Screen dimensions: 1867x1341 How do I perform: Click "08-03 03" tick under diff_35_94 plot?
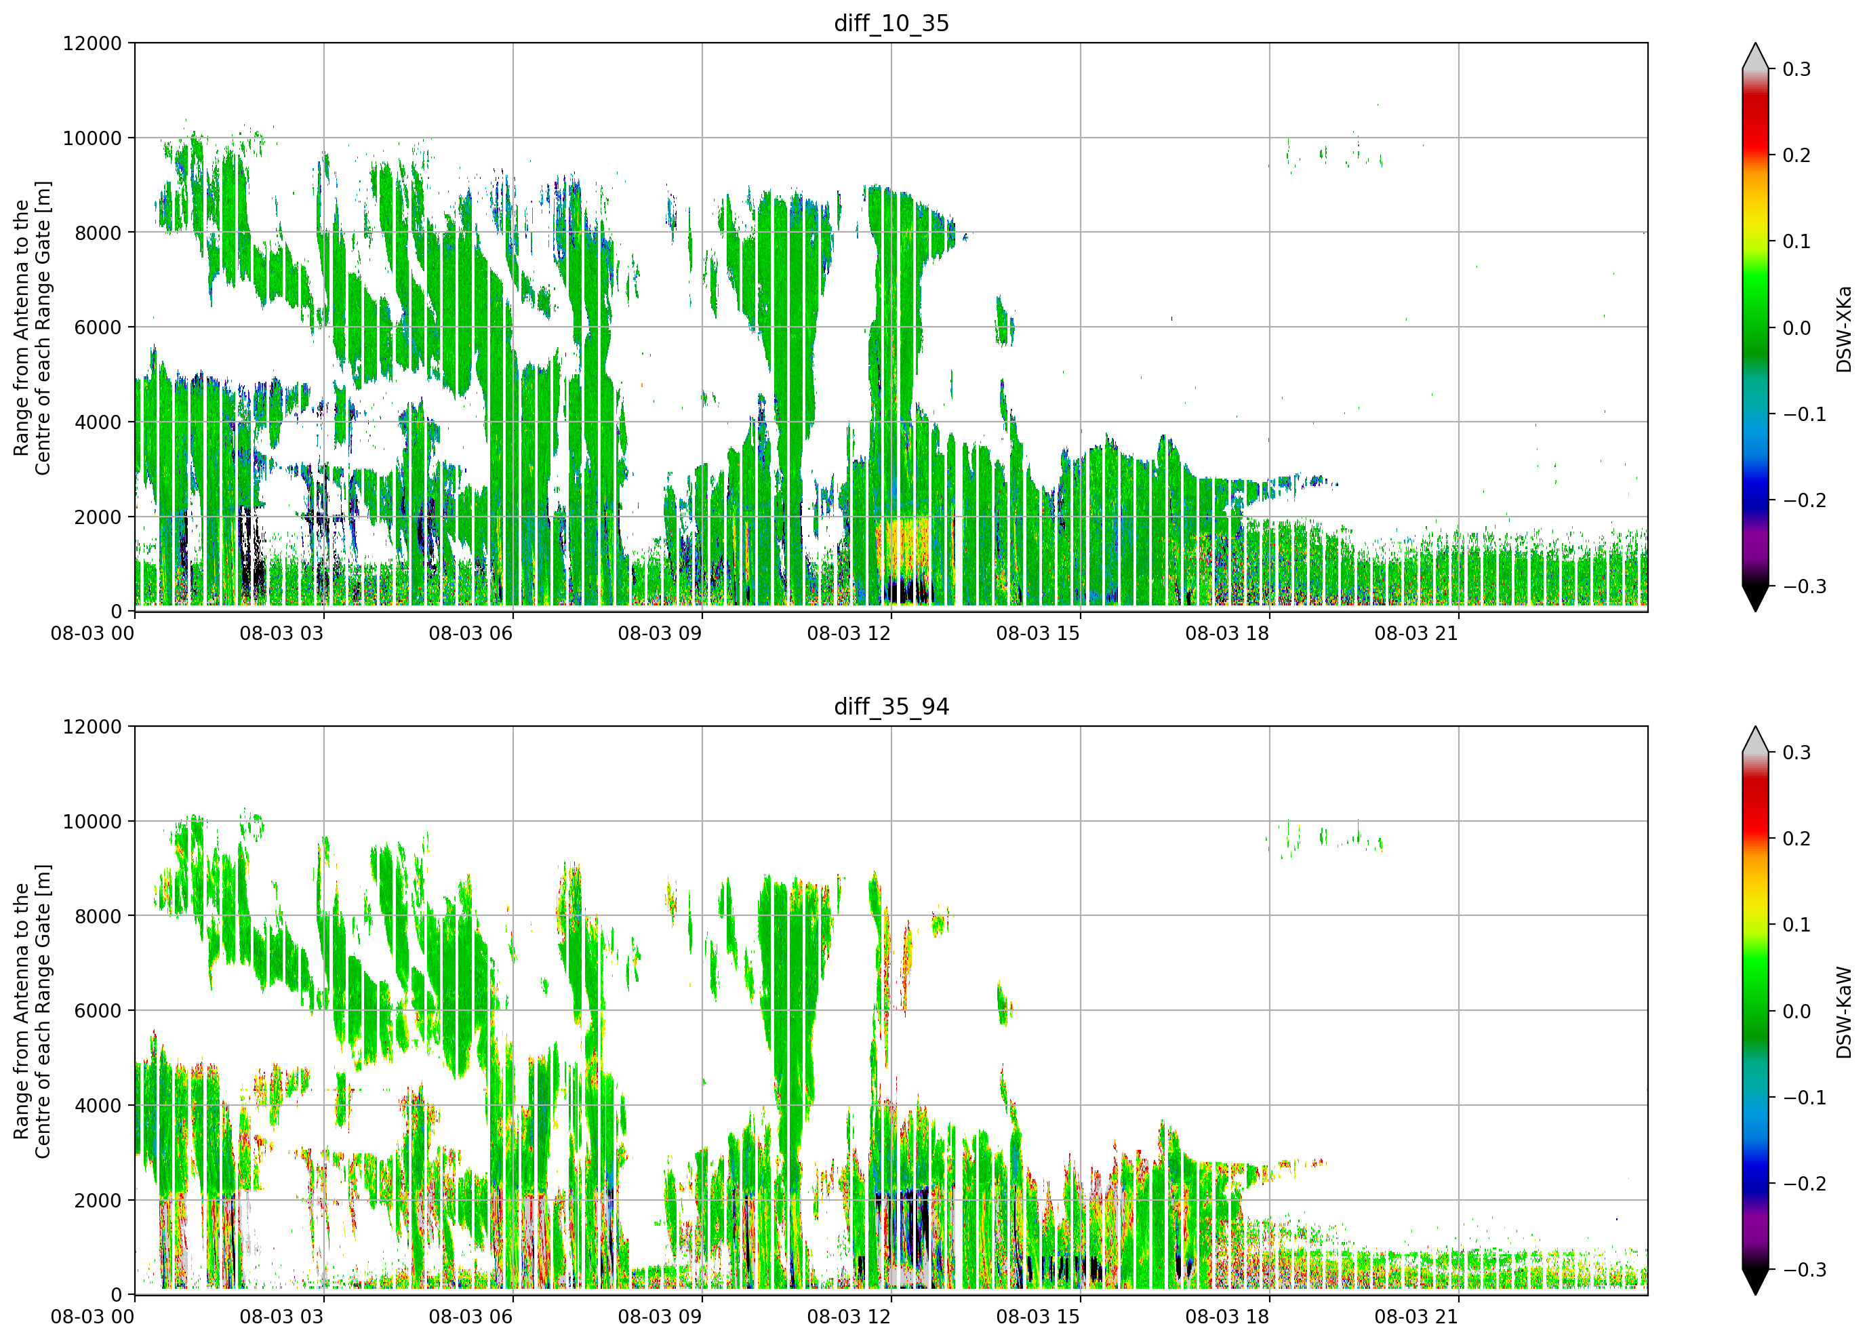pos(281,1317)
